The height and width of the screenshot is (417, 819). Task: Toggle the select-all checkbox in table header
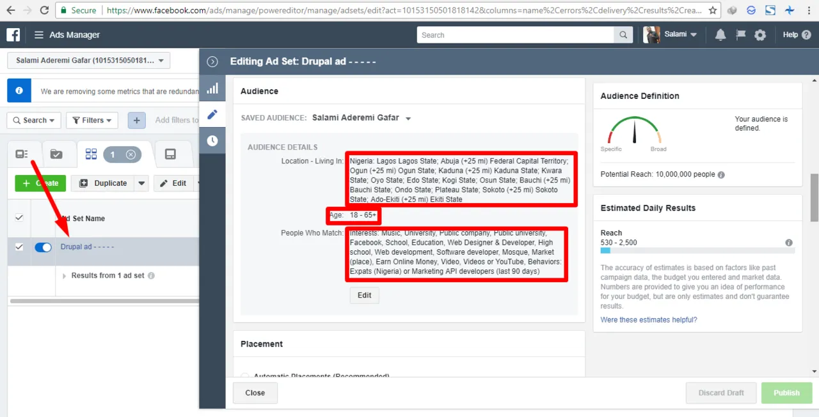pyautogui.click(x=19, y=217)
